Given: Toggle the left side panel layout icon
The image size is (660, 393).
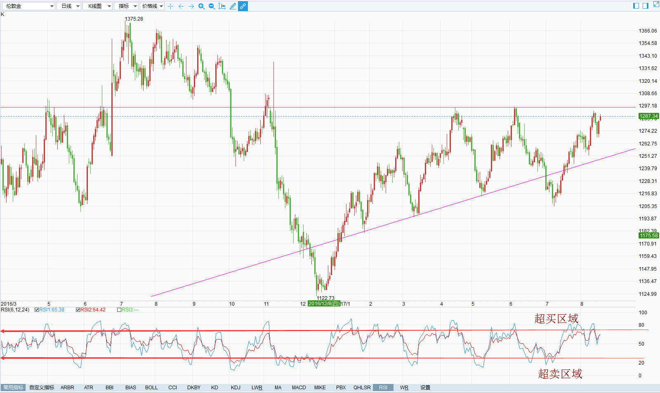Looking at the screenshot, I should click(636, 5).
